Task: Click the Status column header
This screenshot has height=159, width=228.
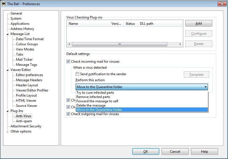Action: pos(131,24)
